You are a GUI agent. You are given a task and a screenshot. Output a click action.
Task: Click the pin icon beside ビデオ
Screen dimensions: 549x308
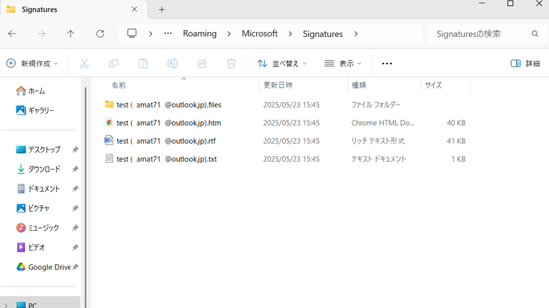pyautogui.click(x=75, y=248)
